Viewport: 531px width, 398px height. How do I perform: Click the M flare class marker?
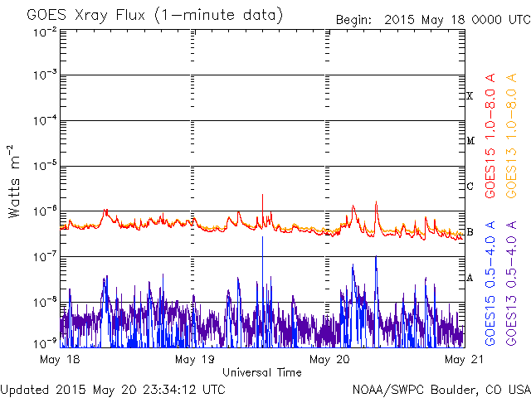[x=470, y=141]
